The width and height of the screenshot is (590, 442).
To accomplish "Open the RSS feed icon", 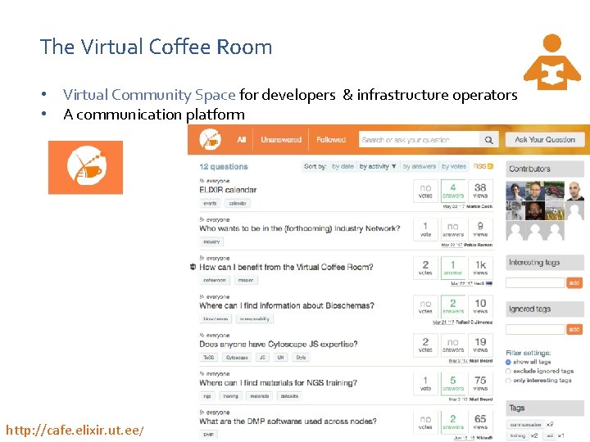I will point(490,166).
